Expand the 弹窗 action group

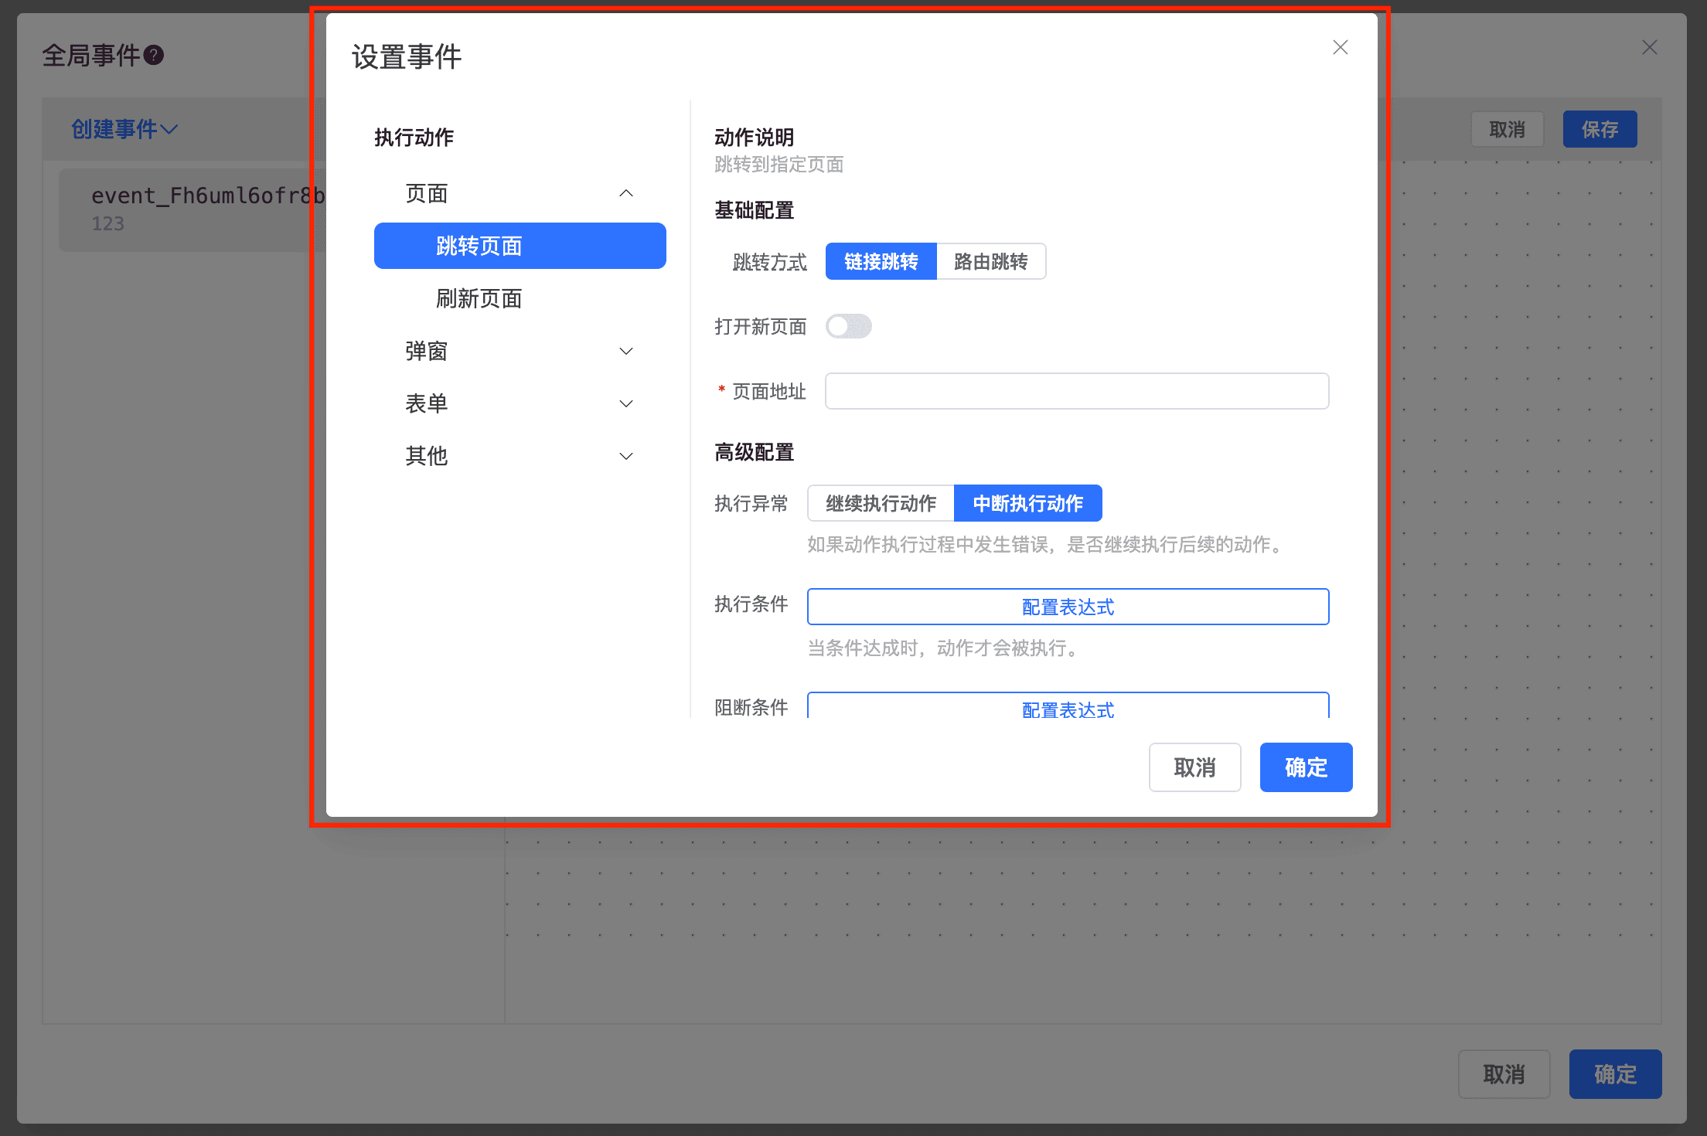tap(625, 352)
